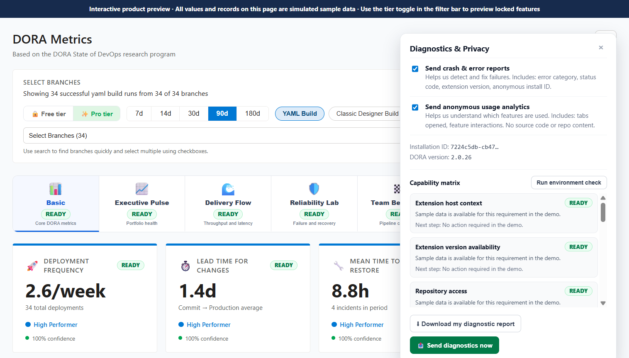Click the Repository access READY badge
This screenshot has width=629, height=358.
[x=578, y=291]
